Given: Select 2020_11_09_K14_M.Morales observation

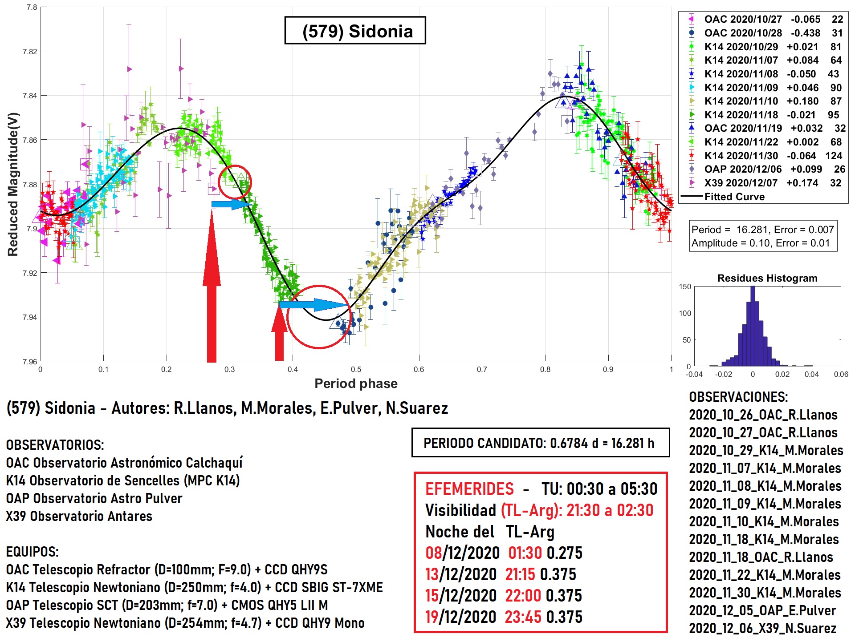Looking at the screenshot, I should 765,504.
